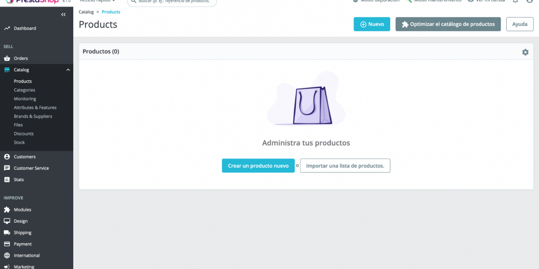Open the Discounts submenu item
The height and width of the screenshot is (269, 539).
(24, 134)
